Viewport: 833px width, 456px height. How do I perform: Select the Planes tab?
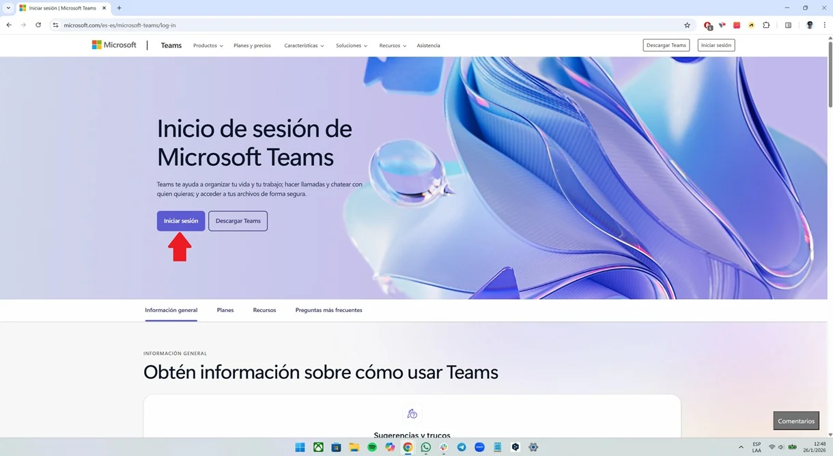[225, 310]
